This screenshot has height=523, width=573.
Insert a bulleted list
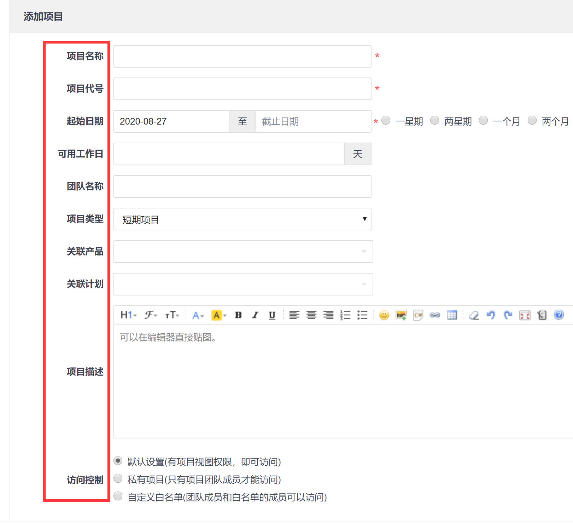(362, 315)
